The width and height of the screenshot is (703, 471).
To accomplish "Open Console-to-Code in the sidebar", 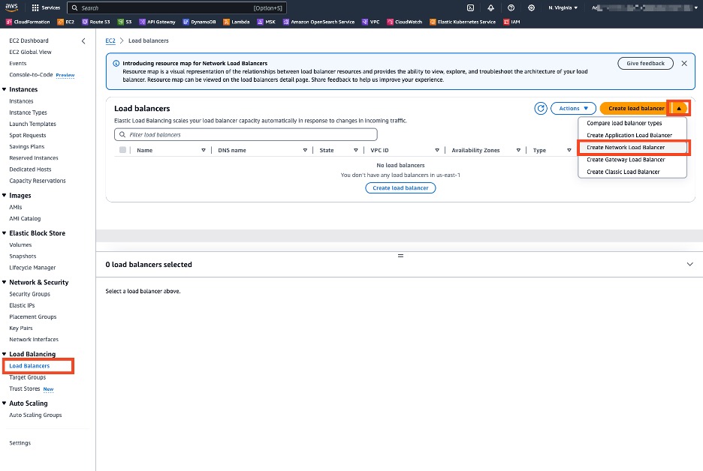I will click(31, 75).
